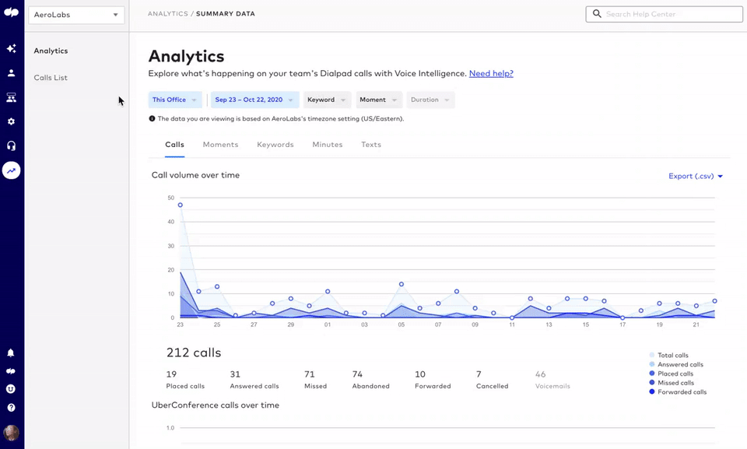The width and height of the screenshot is (747, 449).
Task: Click the 7 Cancelled stat
Action: [492, 380]
